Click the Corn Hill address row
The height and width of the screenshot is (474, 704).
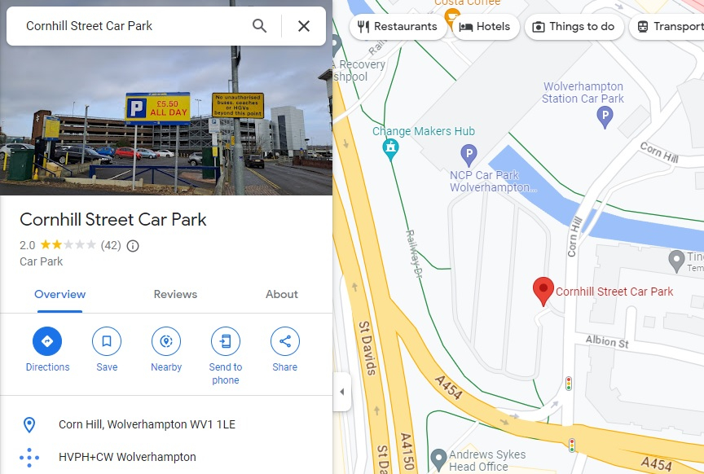(166, 424)
